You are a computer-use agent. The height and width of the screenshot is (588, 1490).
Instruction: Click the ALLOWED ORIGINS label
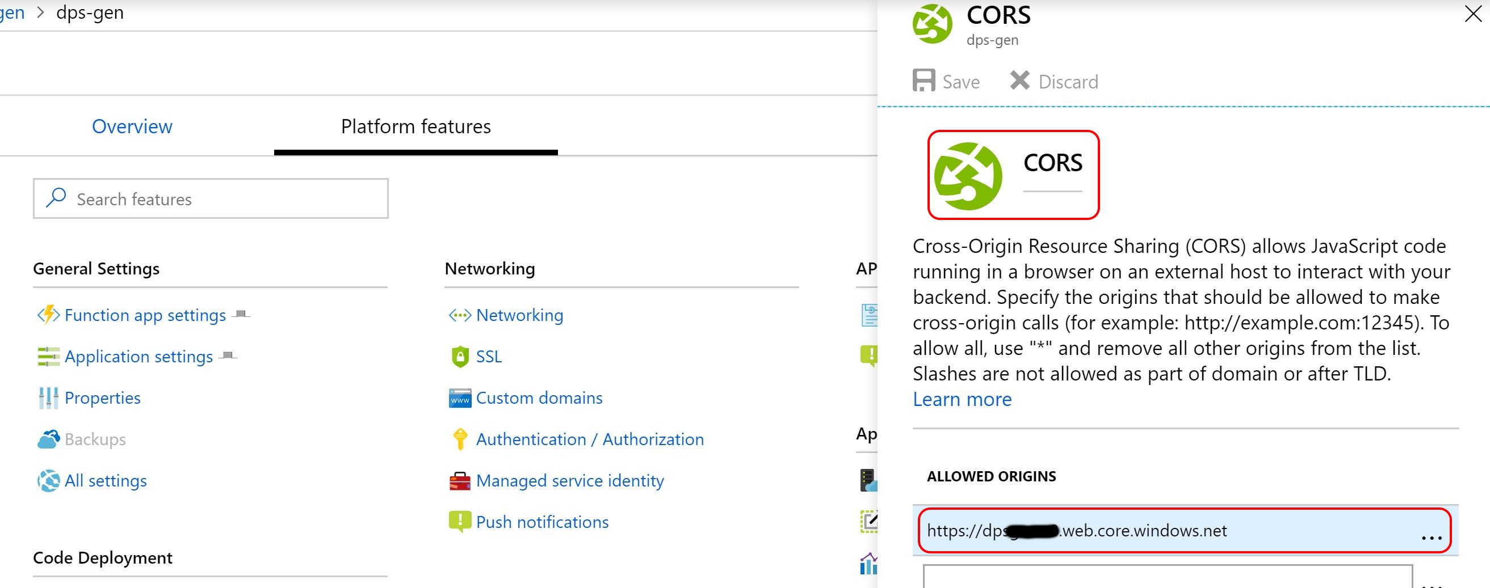coord(992,476)
